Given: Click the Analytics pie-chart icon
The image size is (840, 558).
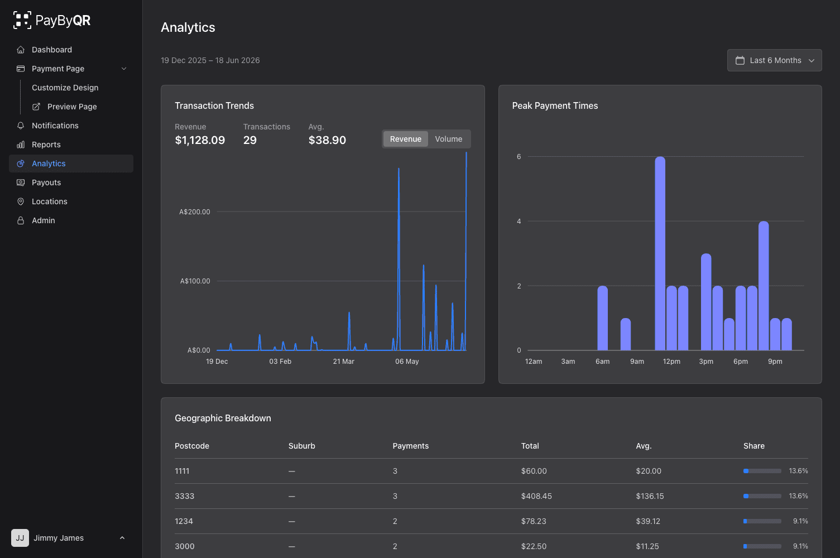Looking at the screenshot, I should pos(21,163).
